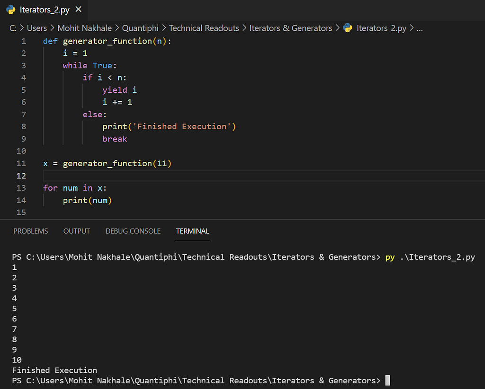The width and height of the screenshot is (485, 389).
Task: Select the Iterators_2.py editor tab
Action: tap(44, 10)
